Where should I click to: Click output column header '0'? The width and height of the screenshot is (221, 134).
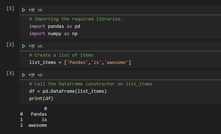(x=46, y=108)
